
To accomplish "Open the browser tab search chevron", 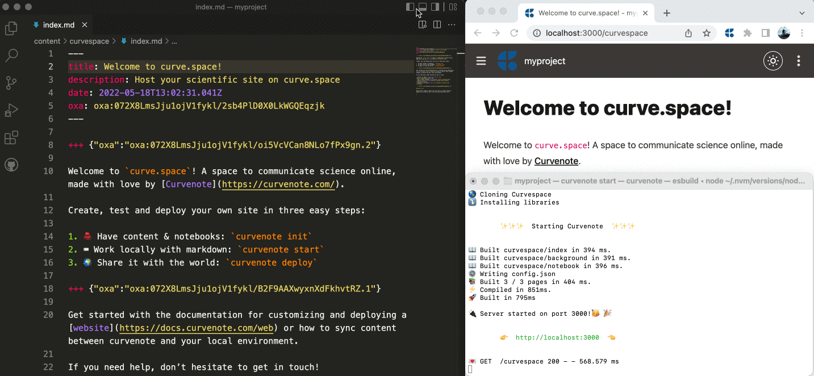I will tap(802, 13).
